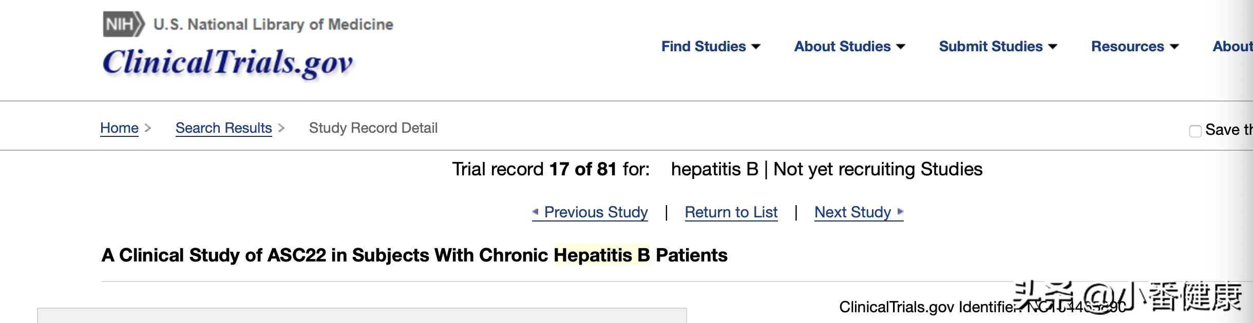This screenshot has height=323, width=1253.
Task: Return to Search Results via breadcrumb
Action: (x=223, y=128)
